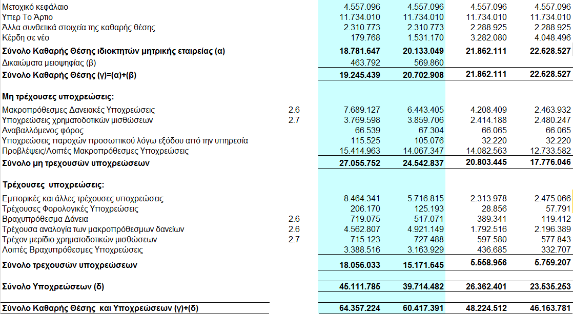
Task: Select the note 2.6 beside Μακροπρόθεσμες Δανειακές Υποχρεώσεις
Action: pyautogui.click(x=294, y=110)
